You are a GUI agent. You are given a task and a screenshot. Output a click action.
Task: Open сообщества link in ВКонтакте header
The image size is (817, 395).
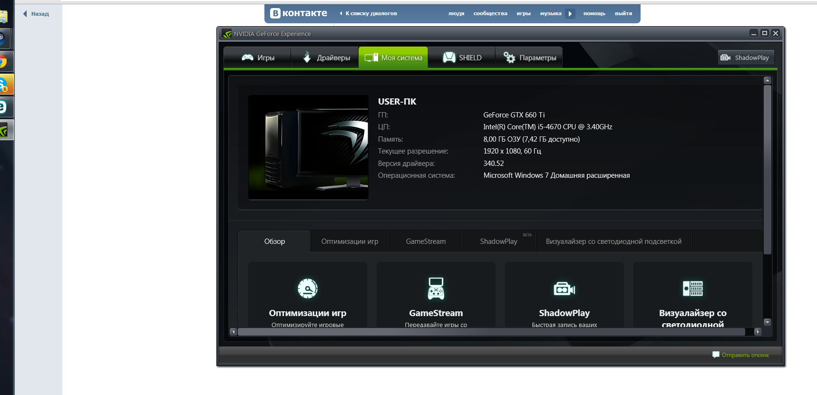490,13
